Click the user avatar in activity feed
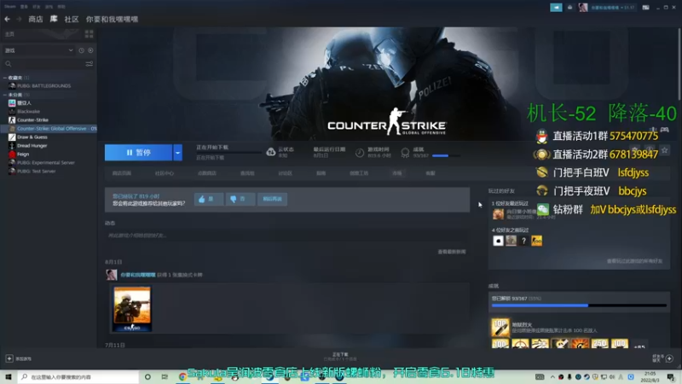682x384 pixels. [112, 275]
